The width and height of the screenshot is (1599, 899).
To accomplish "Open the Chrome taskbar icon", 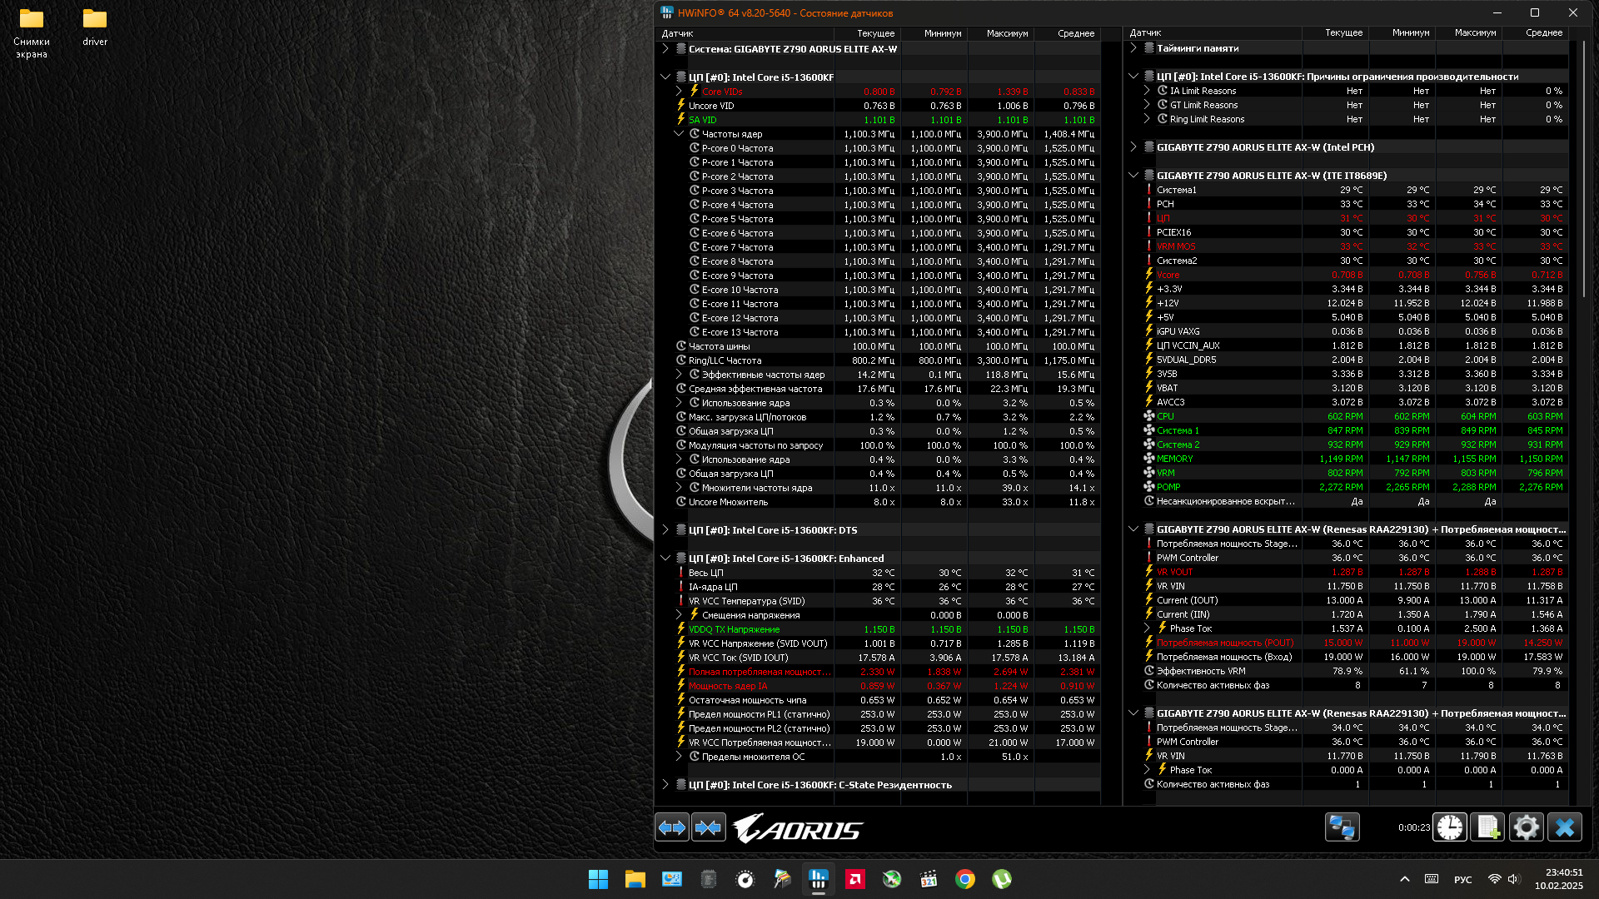I will 965,879.
